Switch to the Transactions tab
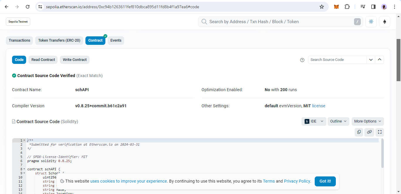The height and width of the screenshot is (194, 401). [19, 40]
